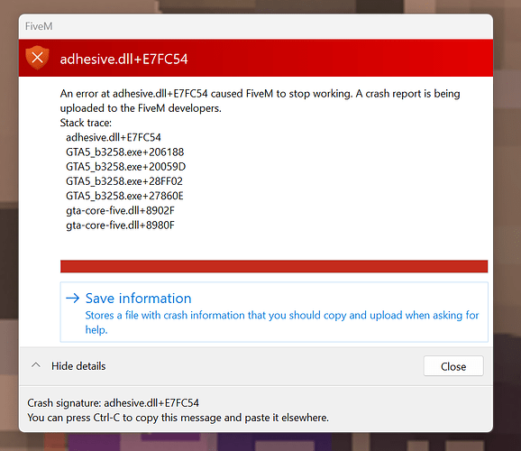Click the 'Stores a file with crash information' description
Image resolution: width=521 pixels, height=451 pixels.
pyautogui.click(x=282, y=322)
